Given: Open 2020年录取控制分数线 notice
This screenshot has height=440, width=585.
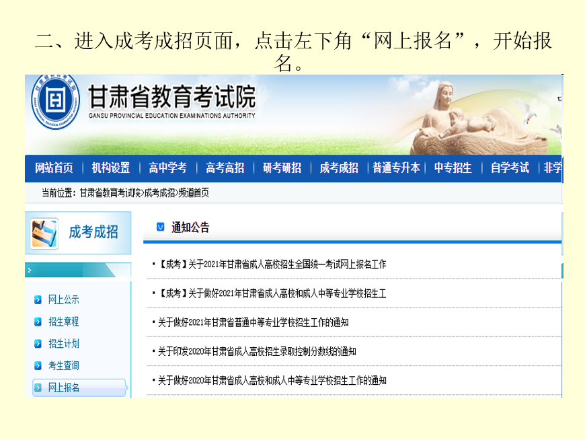Looking at the screenshot, I should 257,351.
